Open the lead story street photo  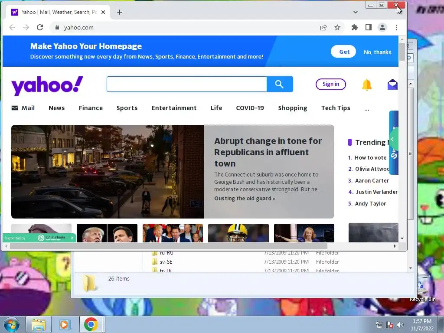click(108, 172)
